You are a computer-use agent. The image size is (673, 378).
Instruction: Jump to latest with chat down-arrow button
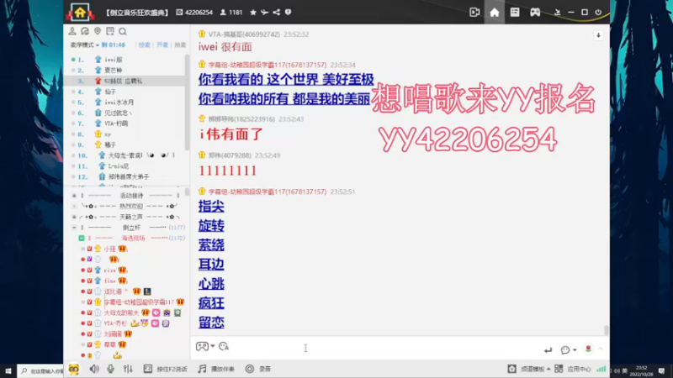pos(598,35)
